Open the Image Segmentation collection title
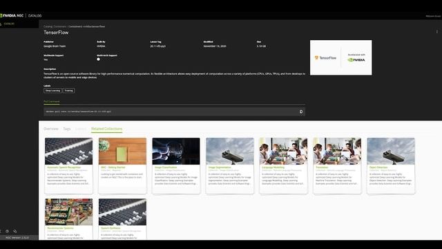 220,167
